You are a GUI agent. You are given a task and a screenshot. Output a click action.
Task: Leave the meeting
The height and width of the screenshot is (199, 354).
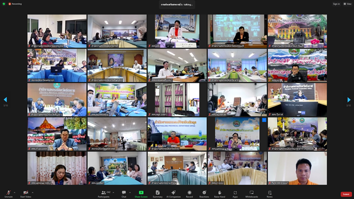click(346, 194)
